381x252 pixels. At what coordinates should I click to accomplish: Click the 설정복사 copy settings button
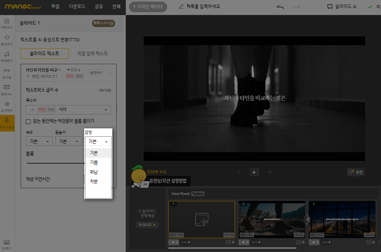pos(96,73)
